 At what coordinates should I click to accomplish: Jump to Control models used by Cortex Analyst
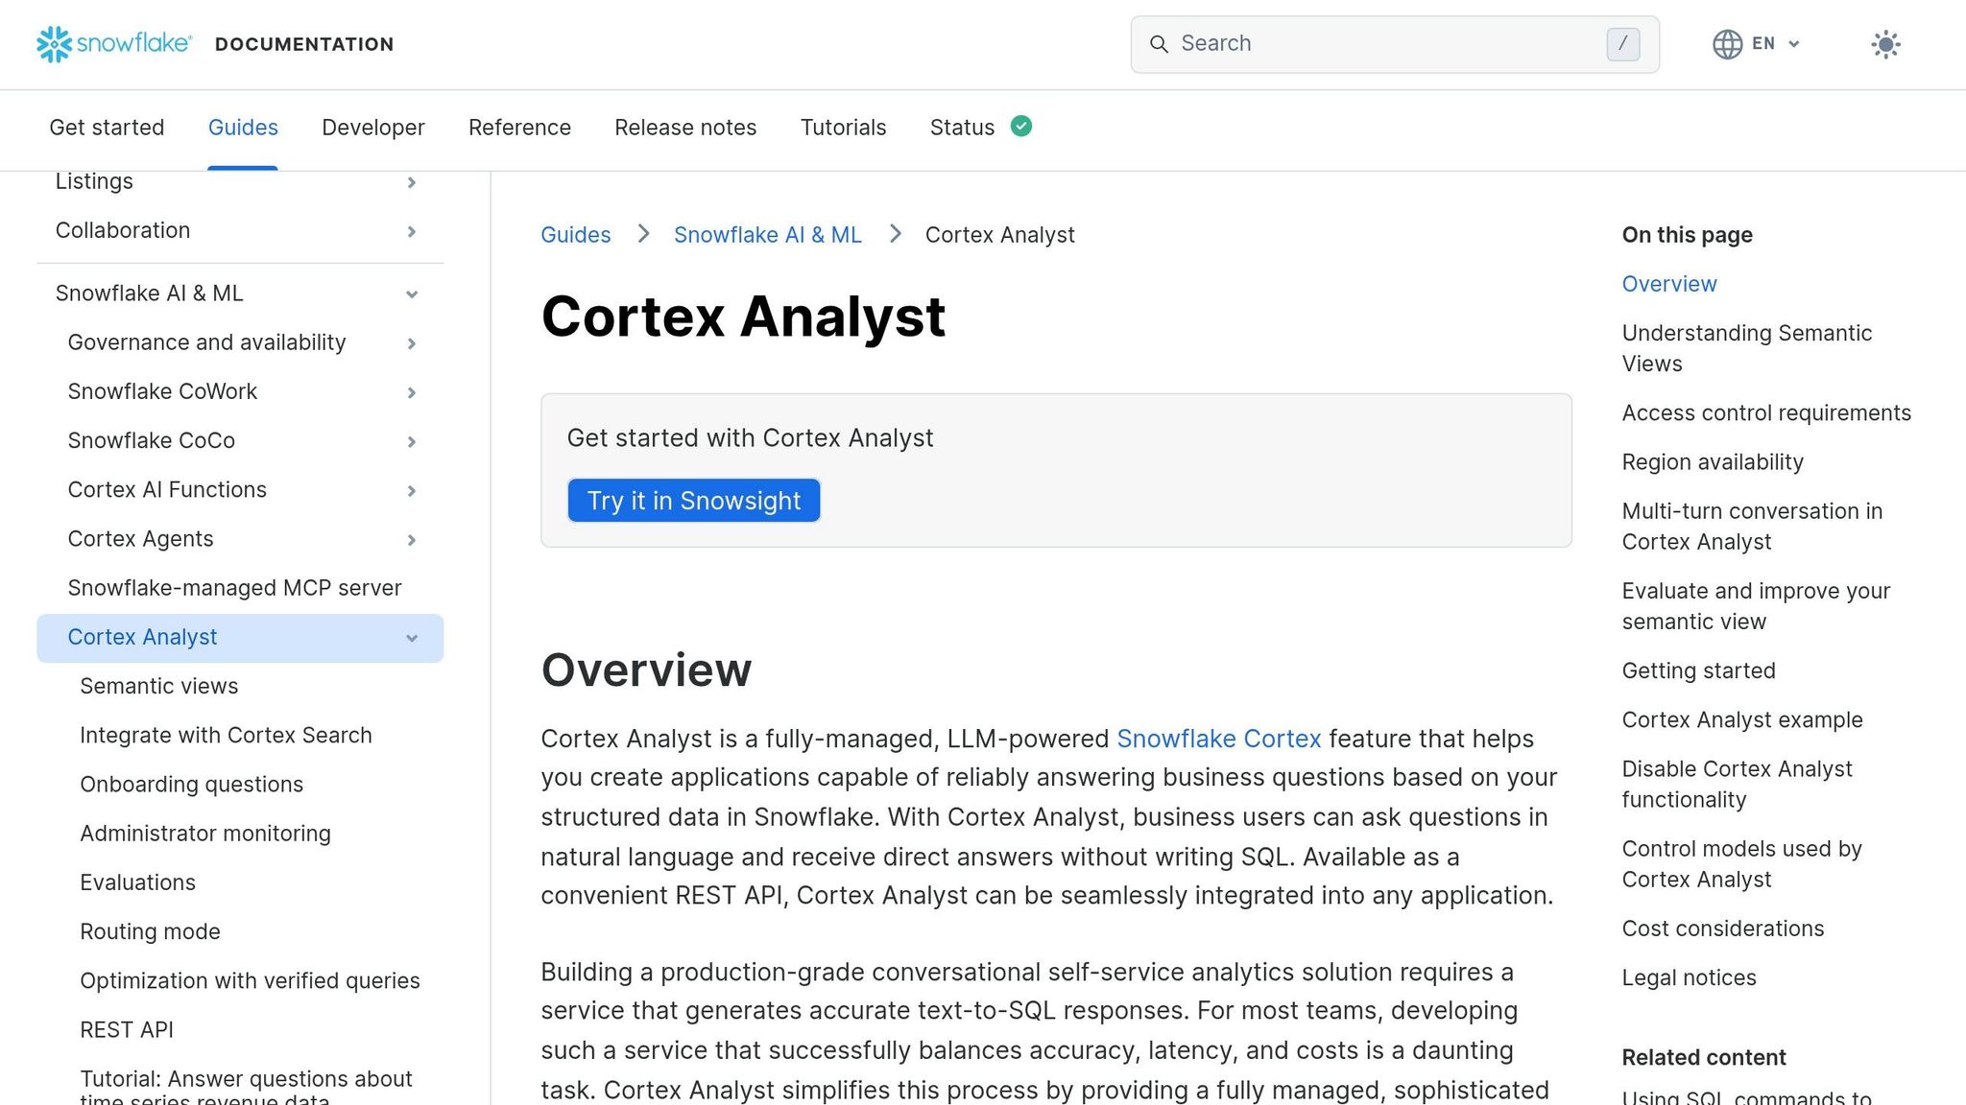click(x=1741, y=863)
